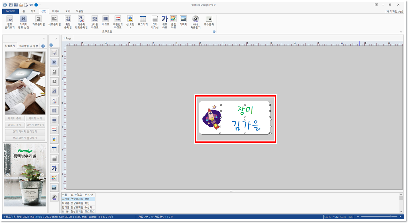Click the 페이지 추가 button

(x=14, y=119)
